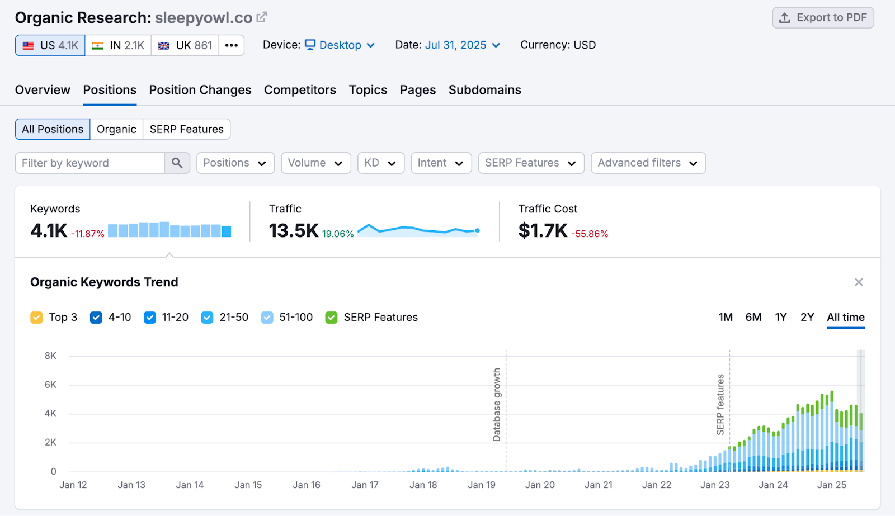Toggle the SERP Features legend checkbox
Image resolution: width=895 pixels, height=516 pixels.
coord(332,318)
